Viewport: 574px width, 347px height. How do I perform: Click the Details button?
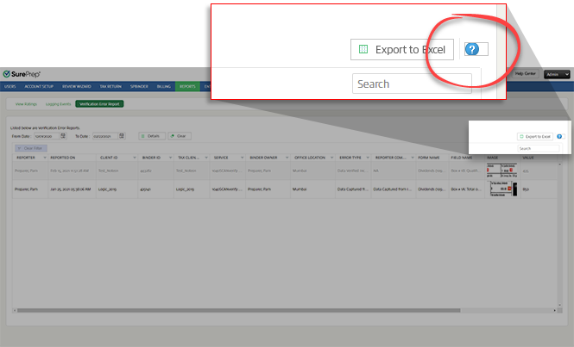pyautogui.click(x=150, y=135)
